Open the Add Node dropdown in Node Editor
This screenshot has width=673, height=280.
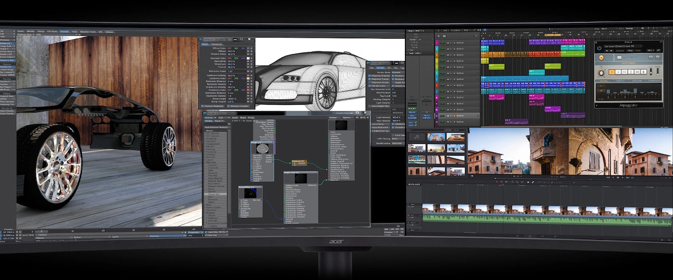click(x=210, y=118)
